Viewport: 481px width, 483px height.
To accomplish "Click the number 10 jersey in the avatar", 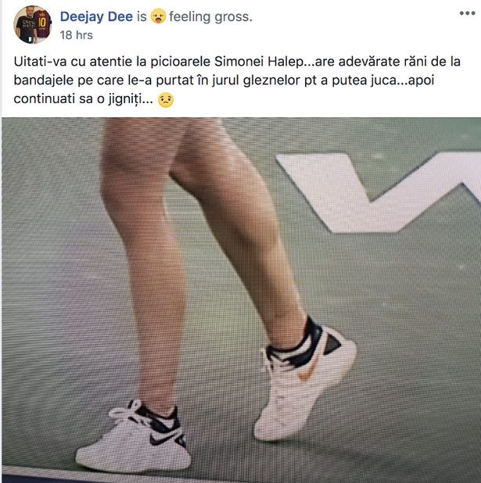I will (x=42, y=22).
